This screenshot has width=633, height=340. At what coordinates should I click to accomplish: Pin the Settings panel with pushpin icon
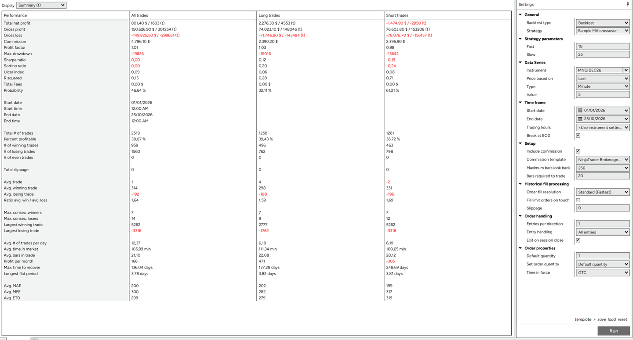627,4
